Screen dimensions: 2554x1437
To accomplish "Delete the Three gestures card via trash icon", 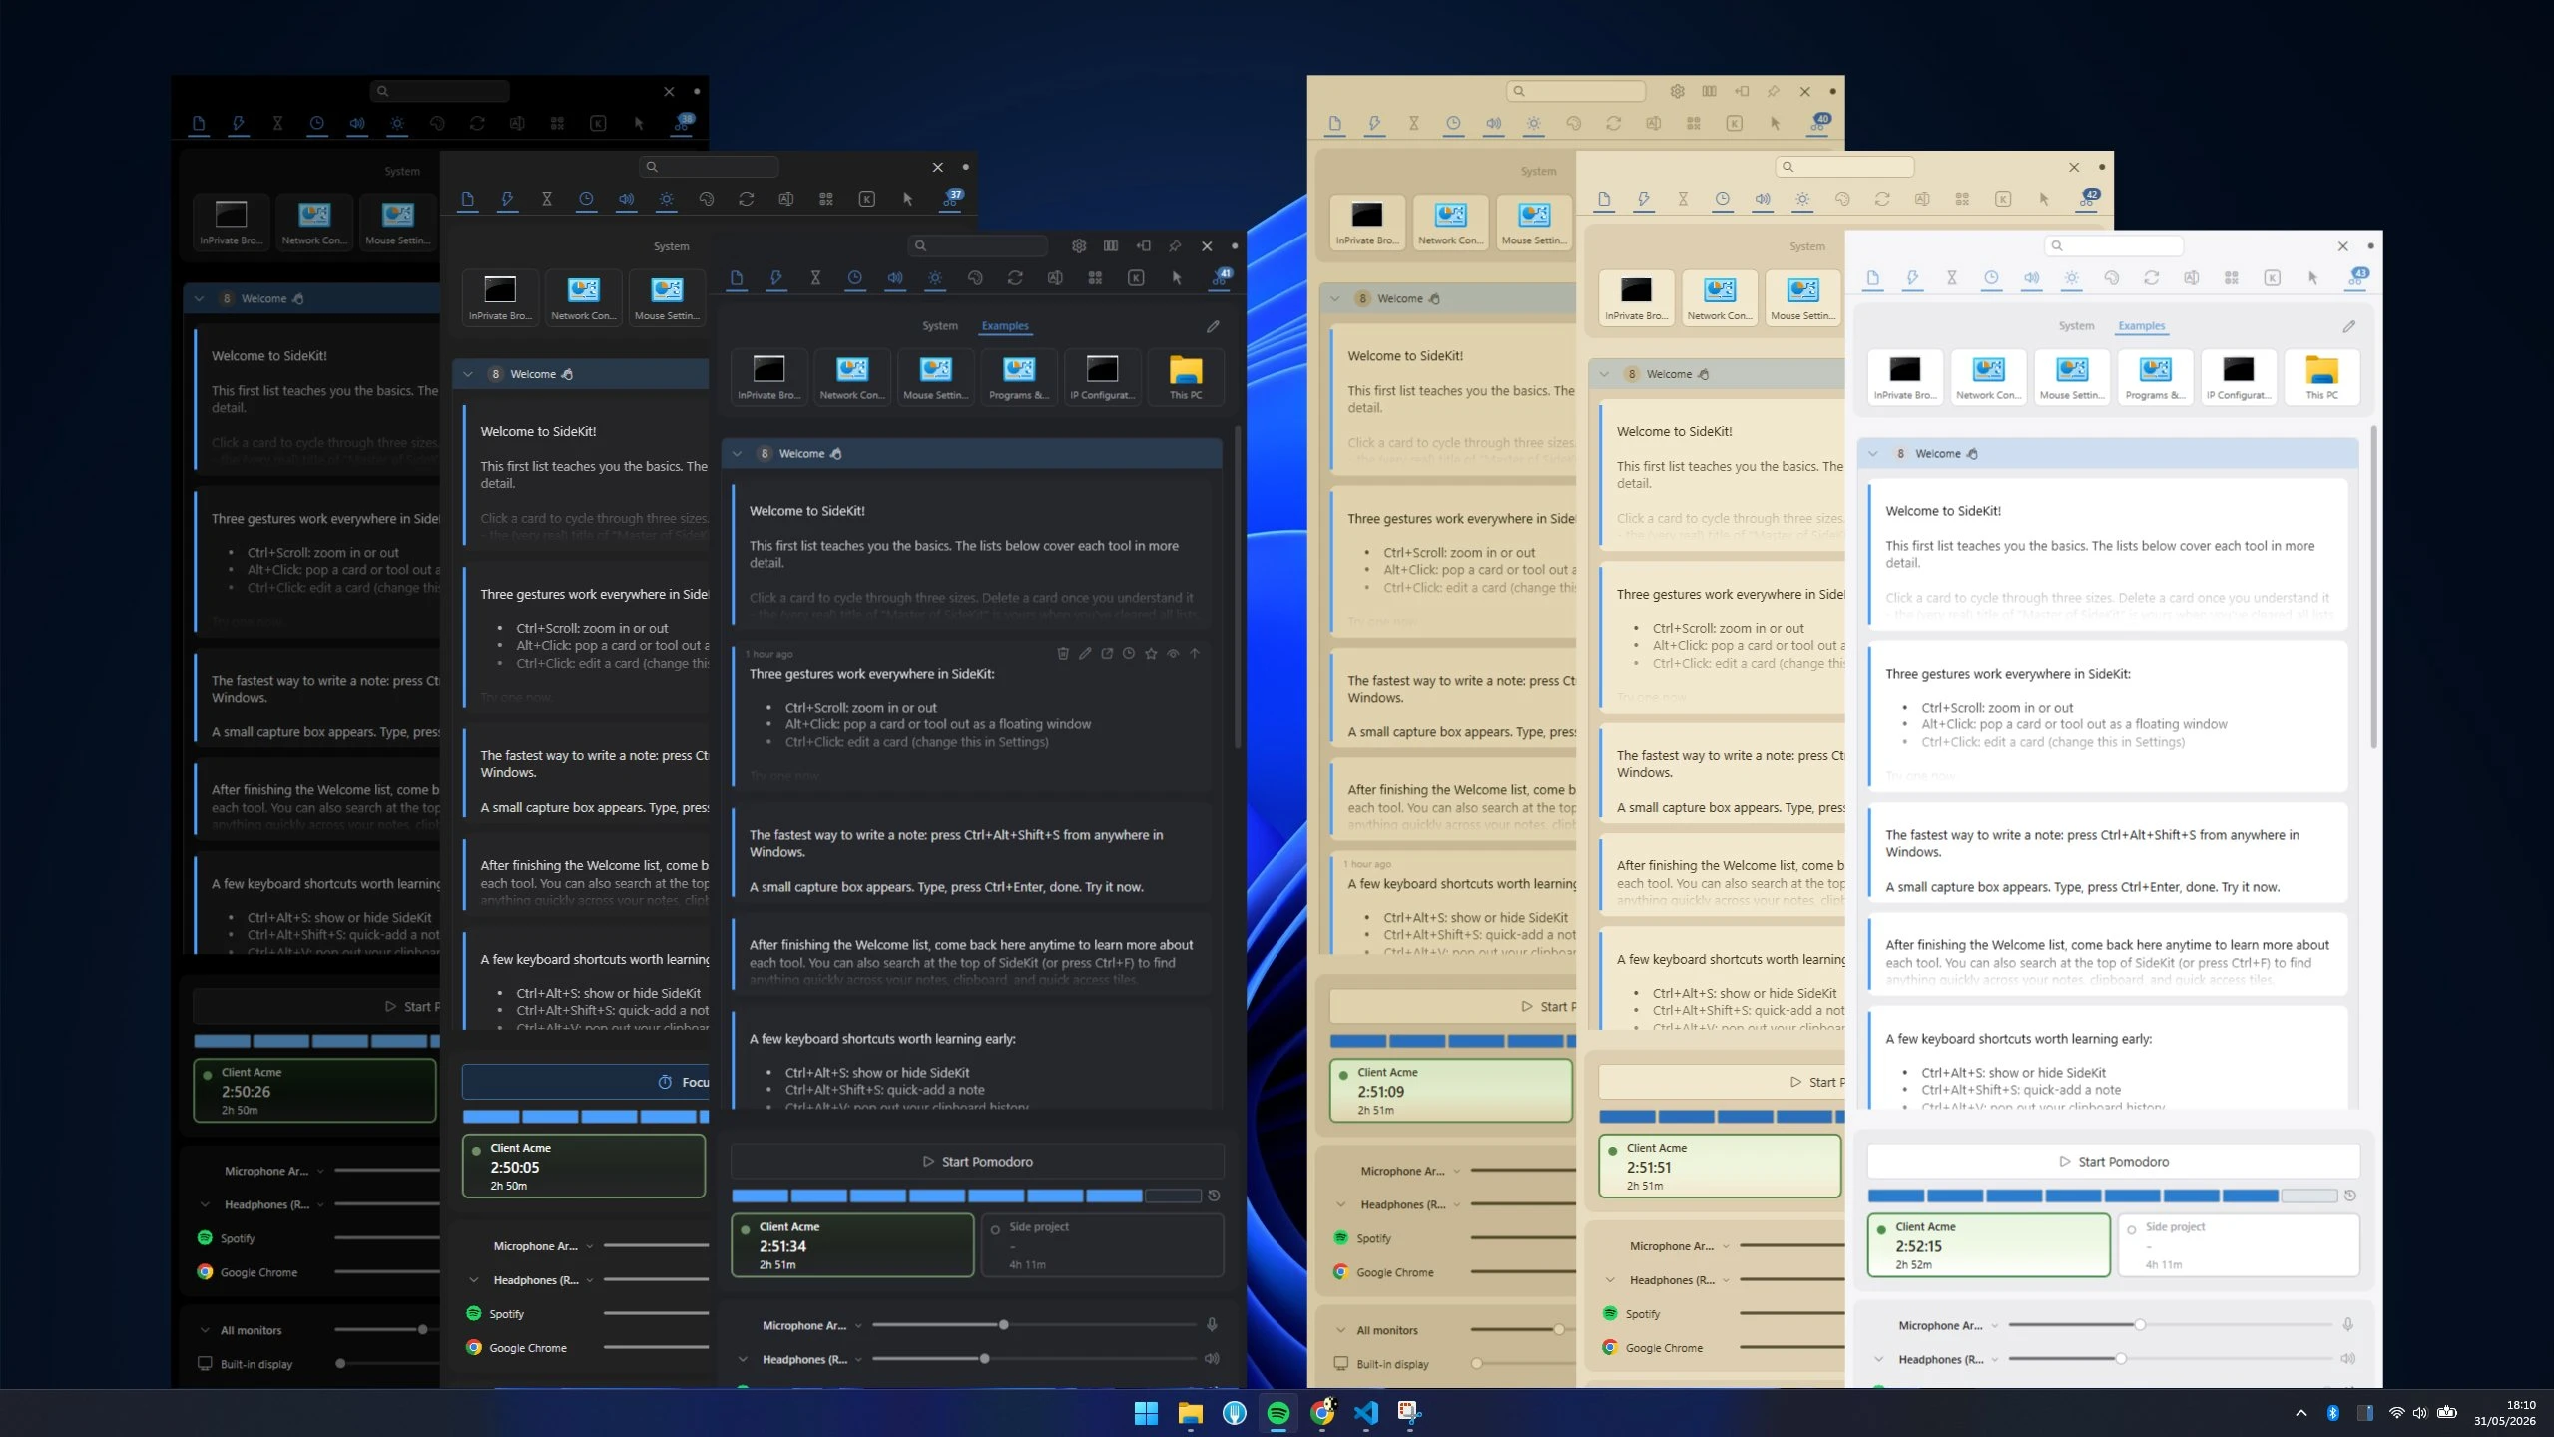I will pos(1063,654).
